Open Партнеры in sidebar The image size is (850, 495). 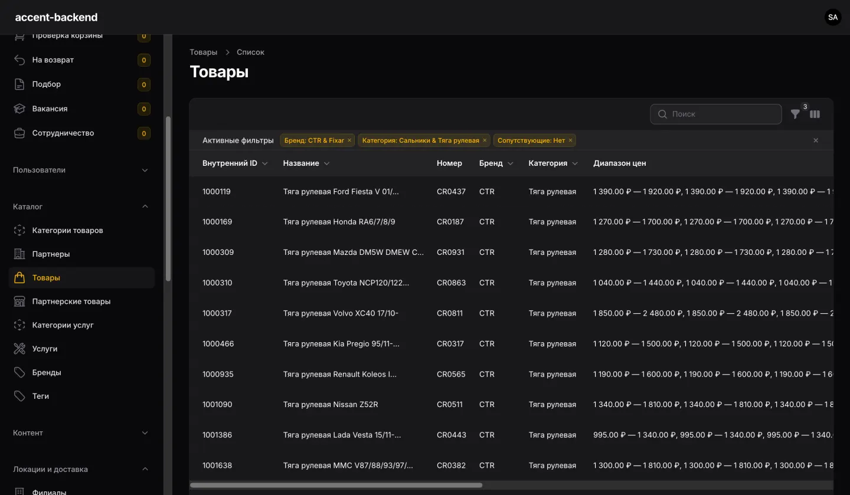pos(81,254)
